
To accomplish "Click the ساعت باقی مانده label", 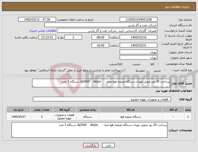I will tap(26, 37).
